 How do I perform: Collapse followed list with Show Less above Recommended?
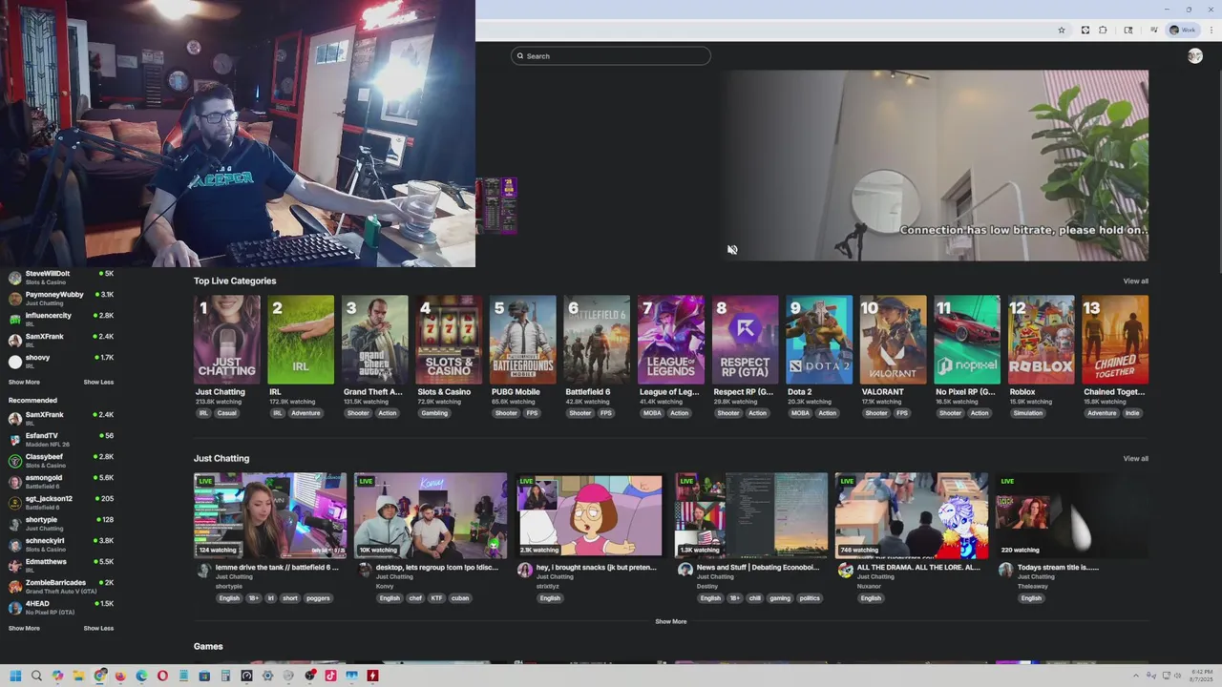[x=98, y=382]
